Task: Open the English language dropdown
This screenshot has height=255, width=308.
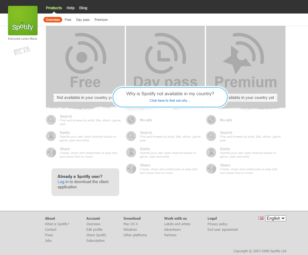Action: click(276, 218)
